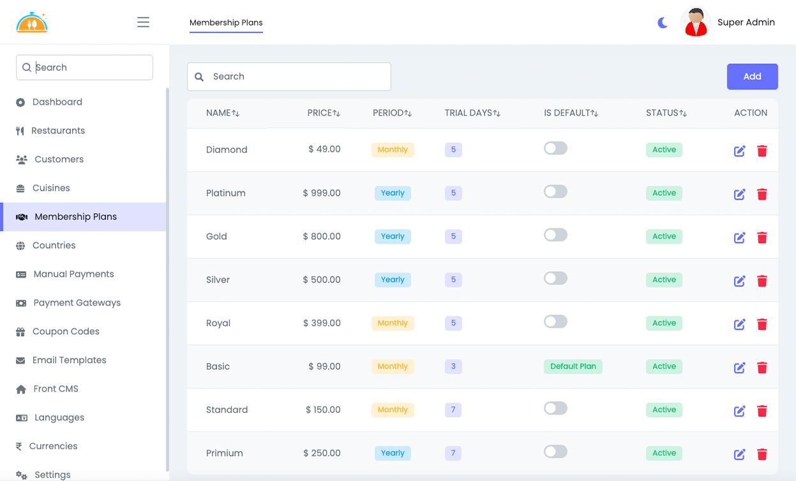Select the Membership Plans top tab
The width and height of the screenshot is (796, 481).
[x=226, y=23]
